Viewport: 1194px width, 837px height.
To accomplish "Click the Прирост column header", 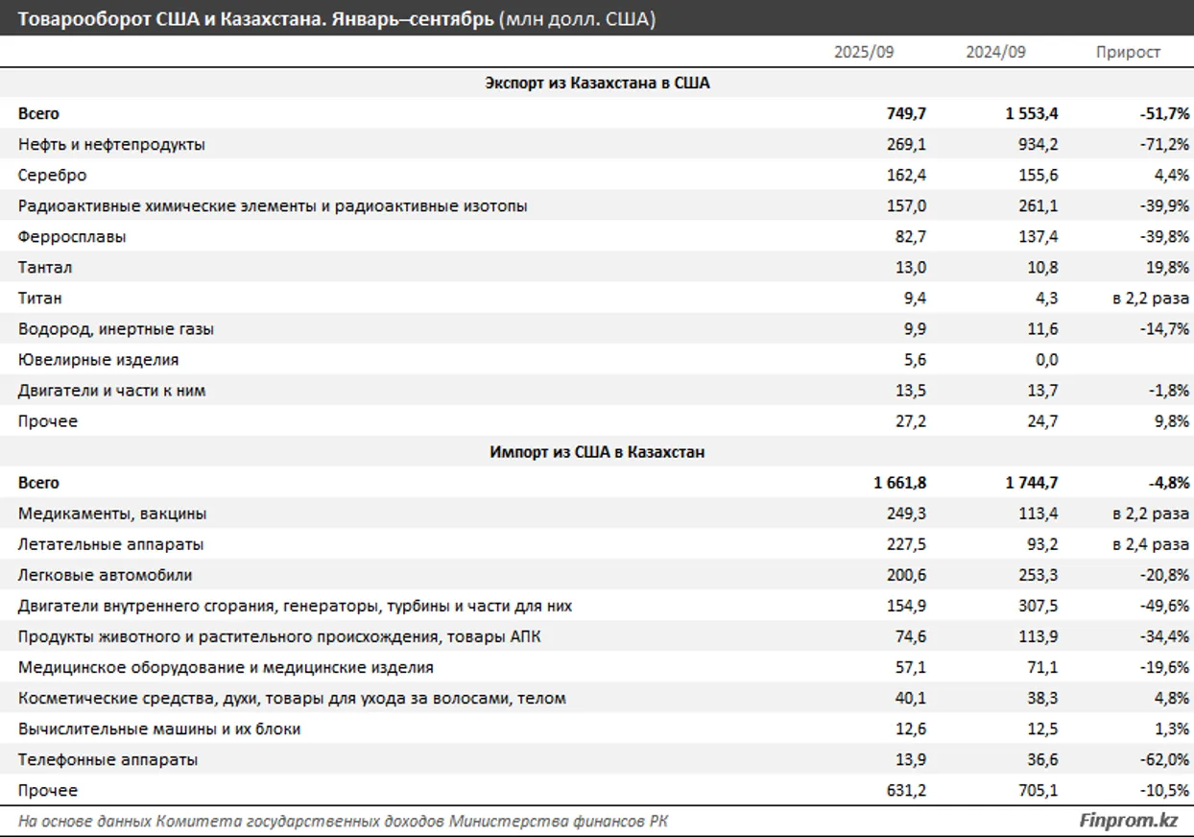I will 1128,52.
